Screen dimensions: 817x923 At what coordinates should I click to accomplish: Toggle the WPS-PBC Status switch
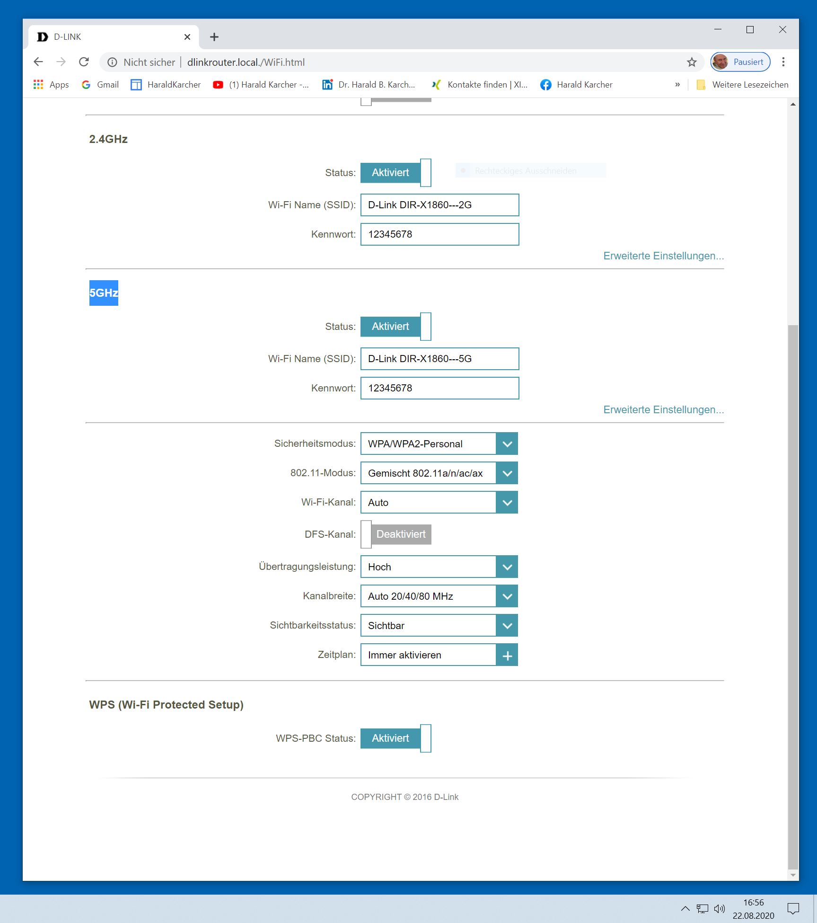(x=396, y=738)
